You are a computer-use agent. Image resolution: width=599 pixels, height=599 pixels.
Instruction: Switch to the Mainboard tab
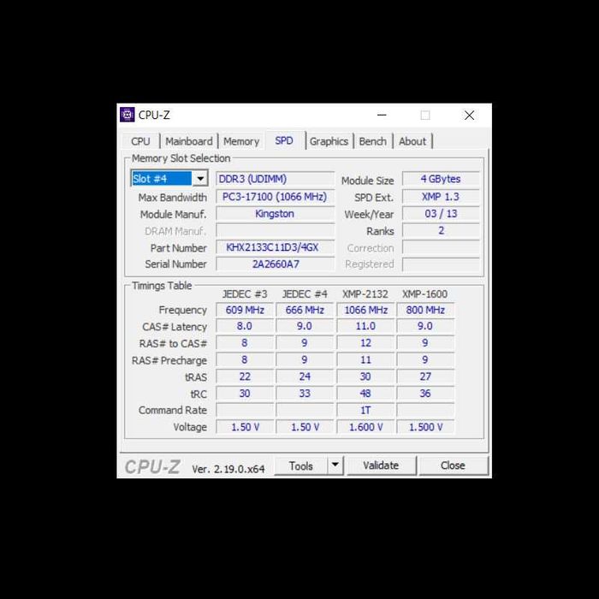(189, 141)
